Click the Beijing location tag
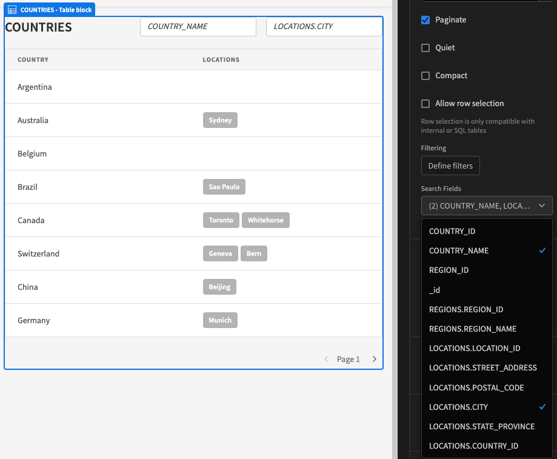 click(219, 287)
